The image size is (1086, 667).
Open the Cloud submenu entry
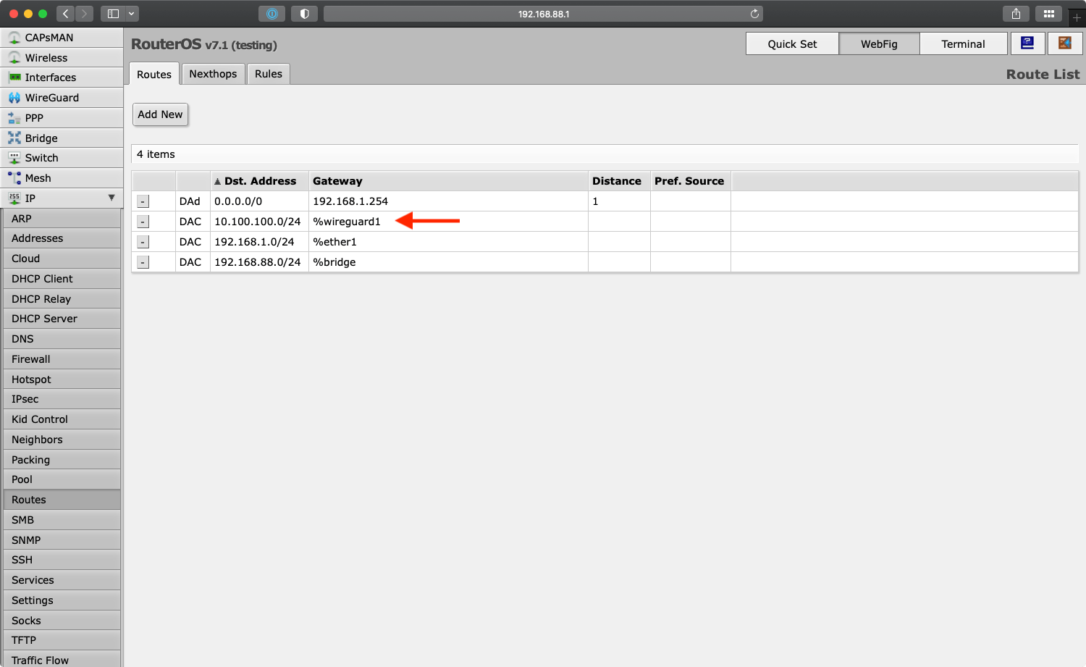click(x=62, y=259)
